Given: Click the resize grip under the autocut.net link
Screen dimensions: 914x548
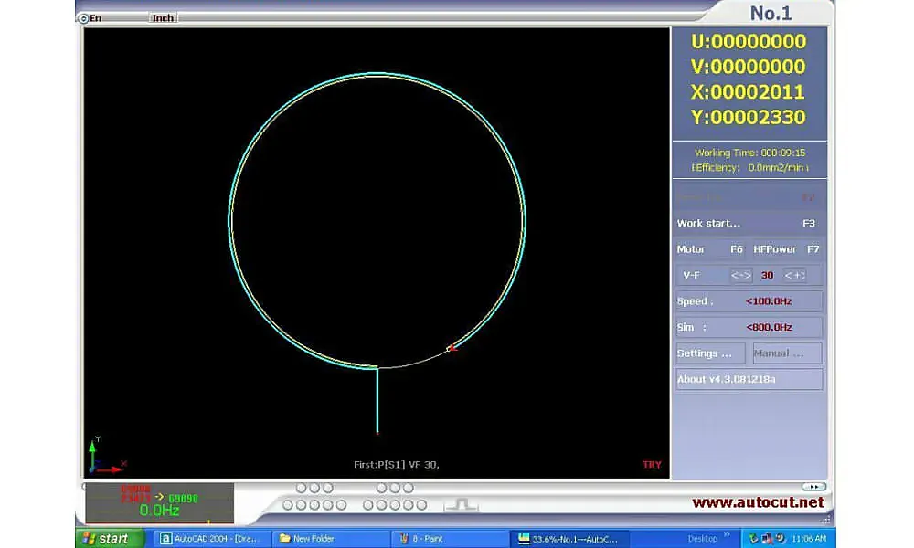Looking at the screenshot, I should click(x=825, y=520).
